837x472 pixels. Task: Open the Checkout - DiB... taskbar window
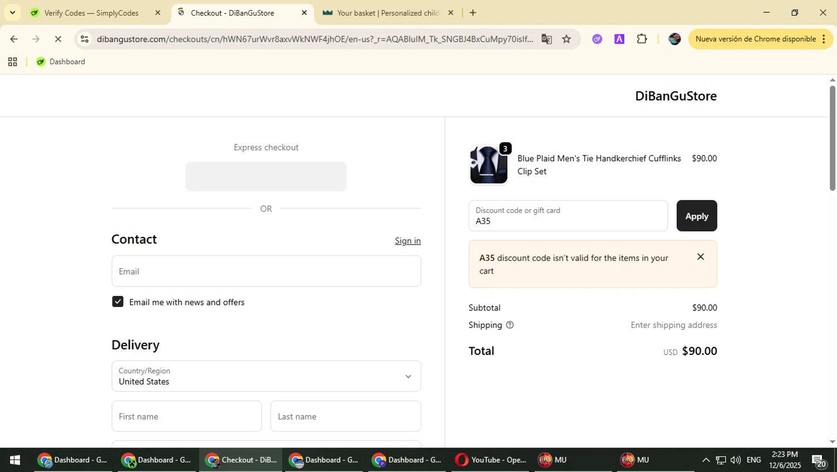tap(240, 460)
